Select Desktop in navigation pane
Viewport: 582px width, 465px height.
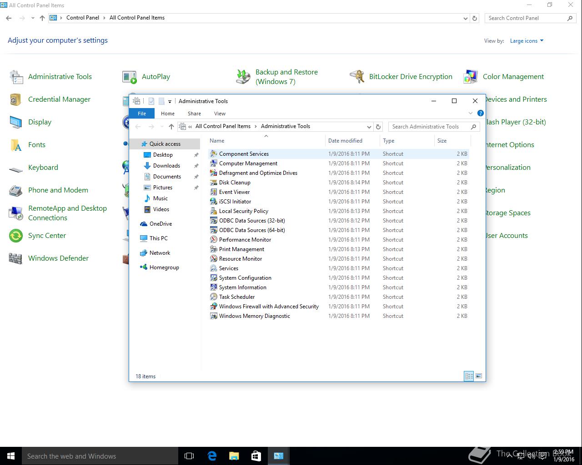click(163, 155)
